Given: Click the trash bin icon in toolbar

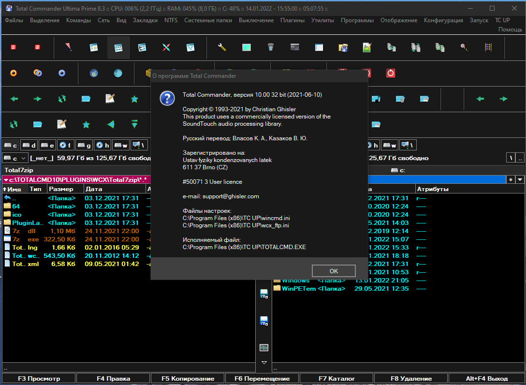Looking at the screenshot, I should 271,47.
